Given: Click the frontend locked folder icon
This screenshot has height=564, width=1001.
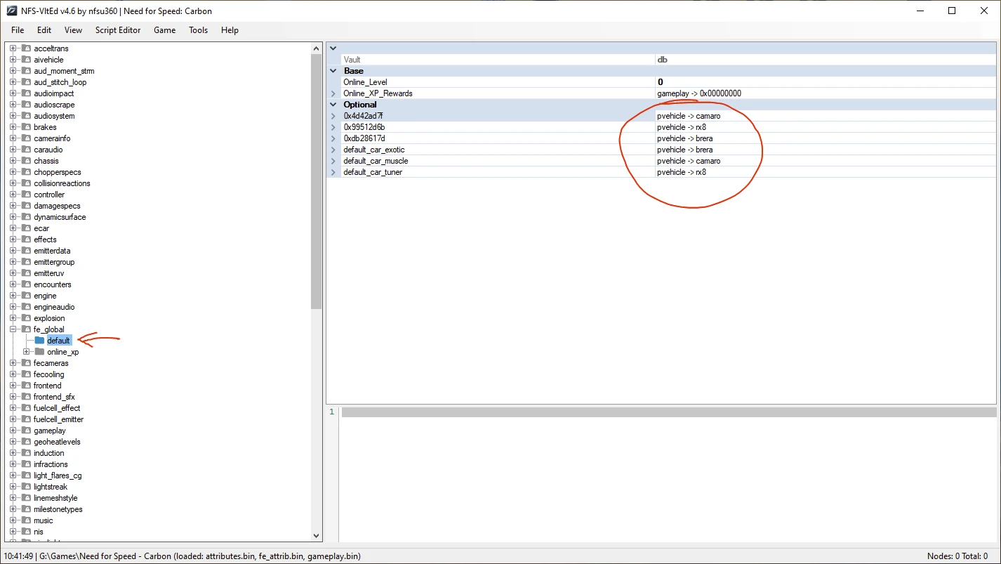Looking at the screenshot, I should pos(26,386).
